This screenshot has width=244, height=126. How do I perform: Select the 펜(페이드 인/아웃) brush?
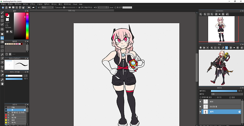pyautogui.click(x=15, y=112)
